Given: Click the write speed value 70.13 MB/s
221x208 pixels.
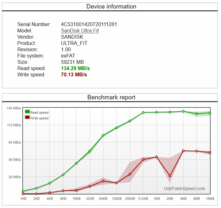Looking at the screenshot, I should click(74, 74).
